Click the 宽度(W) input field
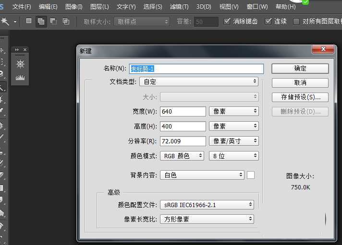Image resolution: width=342 pixels, height=245 pixels. pyautogui.click(x=183, y=111)
